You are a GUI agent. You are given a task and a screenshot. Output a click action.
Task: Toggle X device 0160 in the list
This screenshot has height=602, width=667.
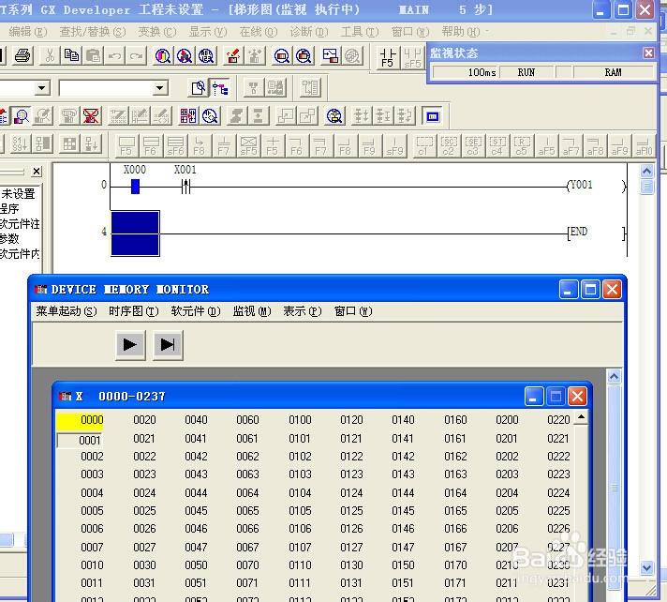[x=455, y=420]
